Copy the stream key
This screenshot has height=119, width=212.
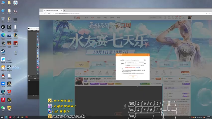click(x=145, y=63)
